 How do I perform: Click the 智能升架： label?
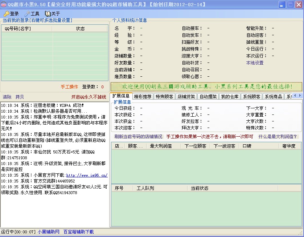[256, 28]
